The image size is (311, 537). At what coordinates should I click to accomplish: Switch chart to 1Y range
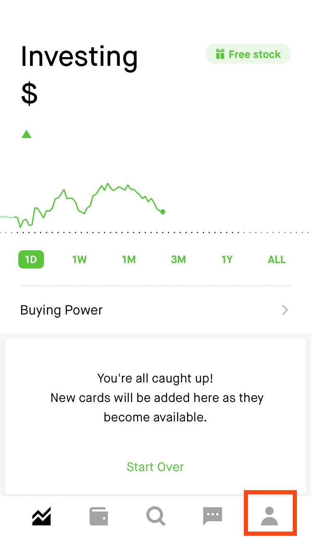coord(227,260)
